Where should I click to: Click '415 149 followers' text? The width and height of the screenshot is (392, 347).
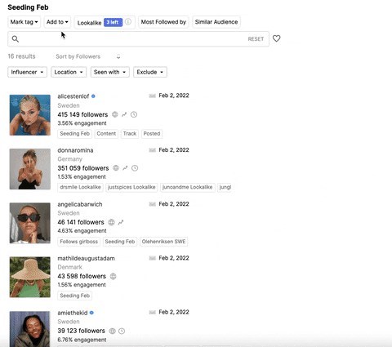point(82,114)
